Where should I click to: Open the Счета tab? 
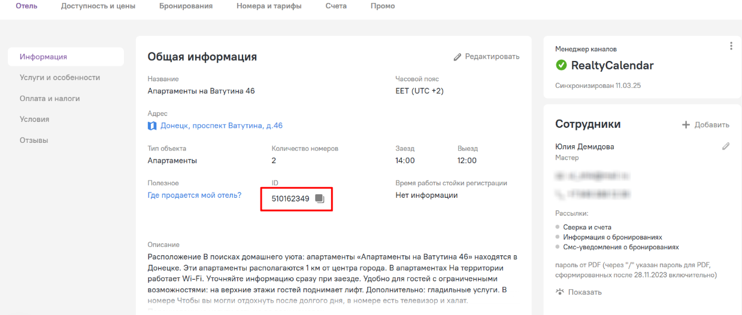(x=336, y=6)
